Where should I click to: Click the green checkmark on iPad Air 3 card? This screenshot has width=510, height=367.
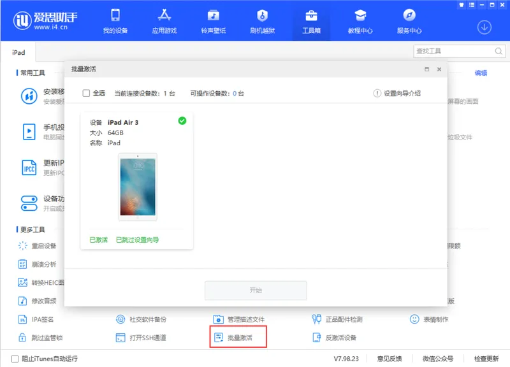tap(182, 121)
